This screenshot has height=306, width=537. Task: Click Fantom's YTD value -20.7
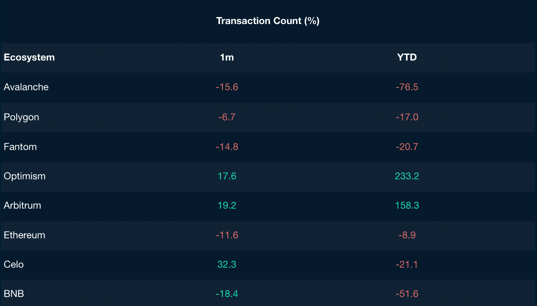pyautogui.click(x=407, y=147)
